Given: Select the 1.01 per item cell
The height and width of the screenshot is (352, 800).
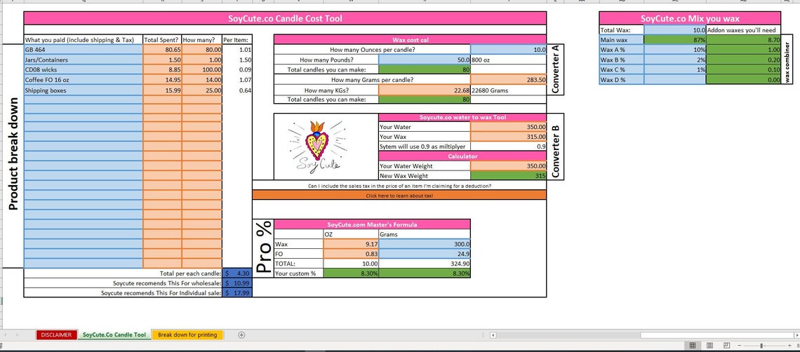Looking at the screenshot, I should click(237, 50).
